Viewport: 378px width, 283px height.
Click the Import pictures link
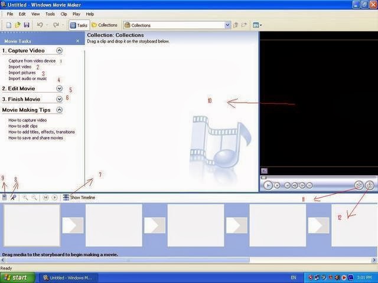pos(22,73)
